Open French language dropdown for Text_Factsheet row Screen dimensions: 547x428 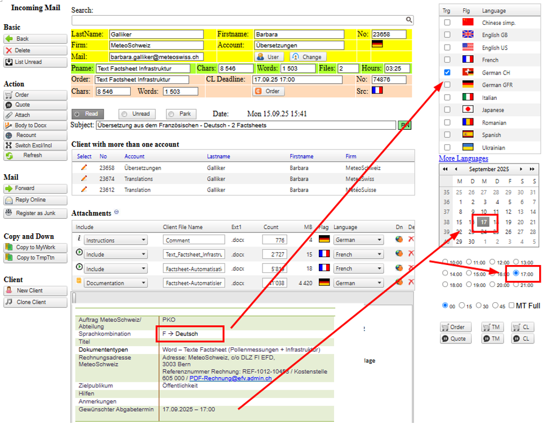coord(358,254)
